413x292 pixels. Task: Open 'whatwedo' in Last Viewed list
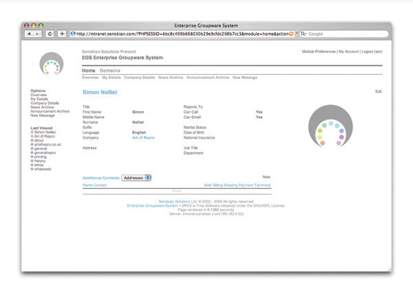[43, 169]
